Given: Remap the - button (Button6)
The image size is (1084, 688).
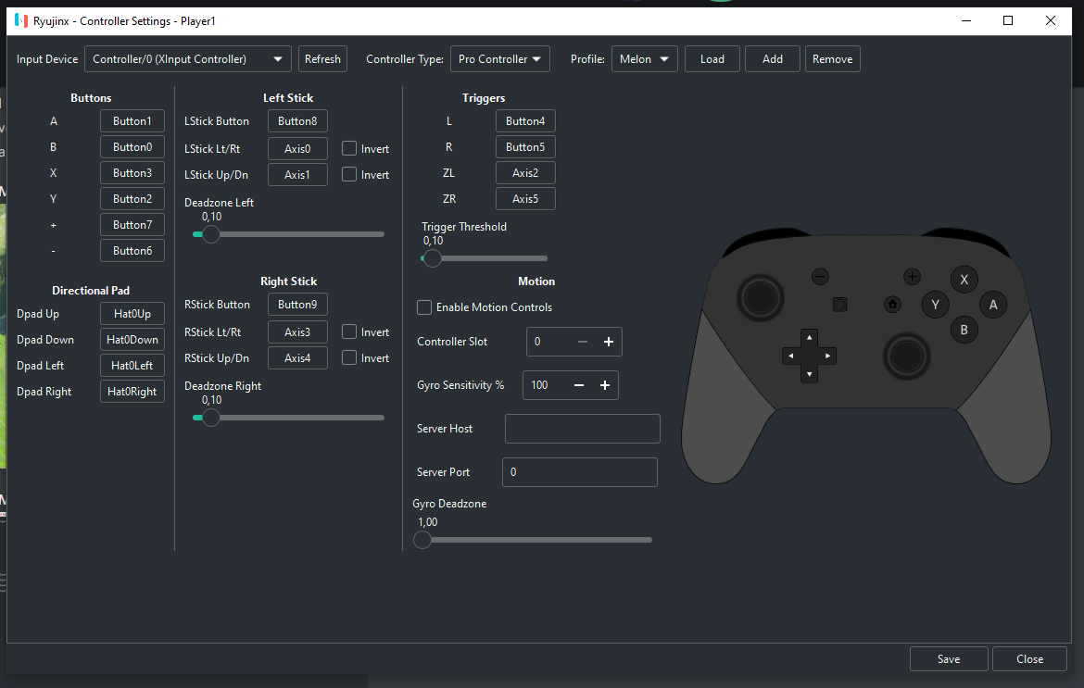Looking at the screenshot, I should [x=132, y=251].
